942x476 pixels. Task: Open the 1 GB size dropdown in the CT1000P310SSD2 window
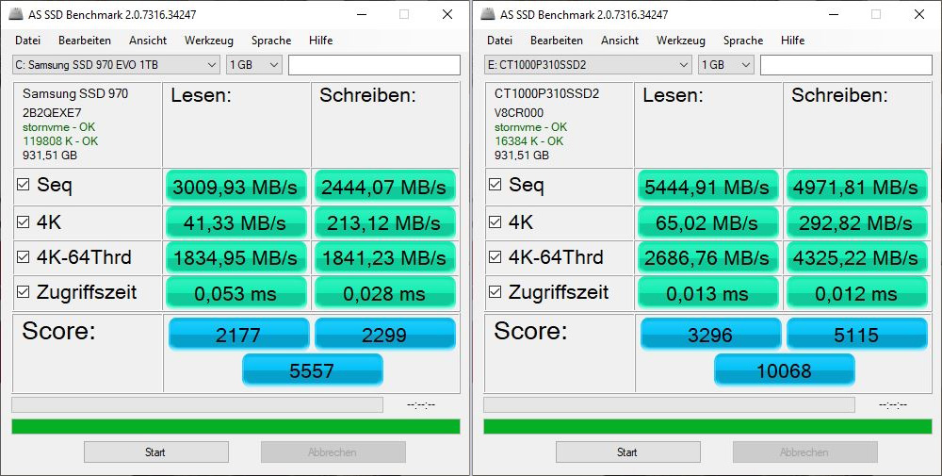tap(725, 65)
